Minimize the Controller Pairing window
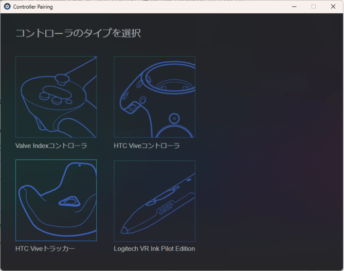The image size is (344, 271). (x=294, y=7)
